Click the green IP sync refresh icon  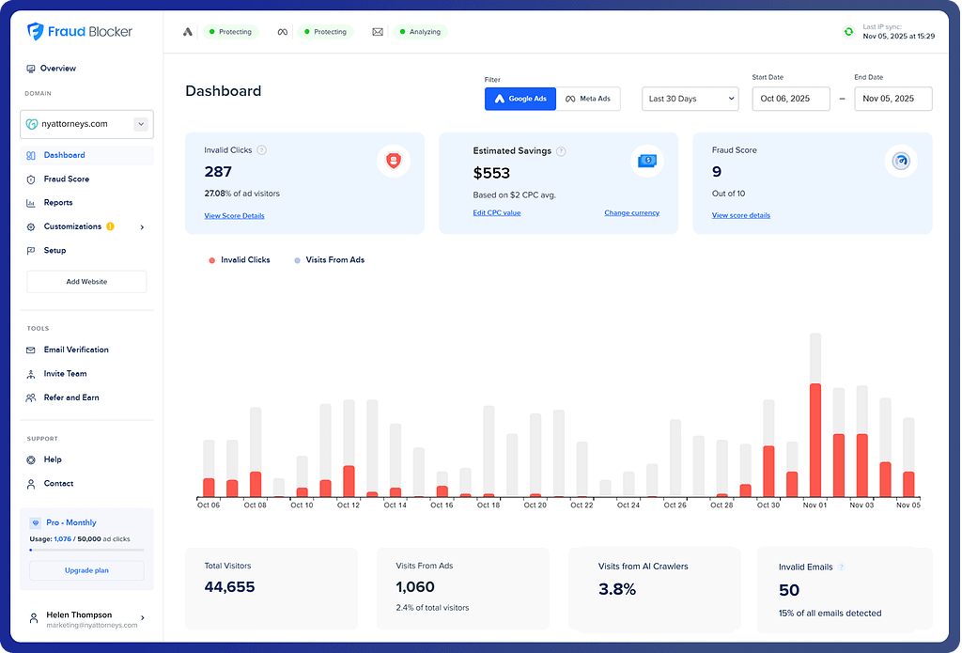click(848, 32)
